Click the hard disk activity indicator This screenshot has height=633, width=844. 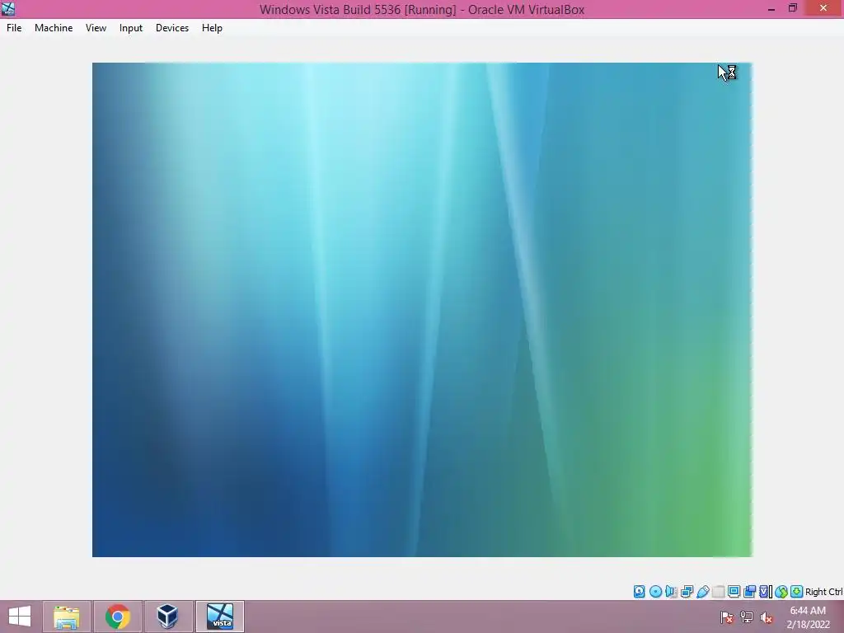click(639, 592)
